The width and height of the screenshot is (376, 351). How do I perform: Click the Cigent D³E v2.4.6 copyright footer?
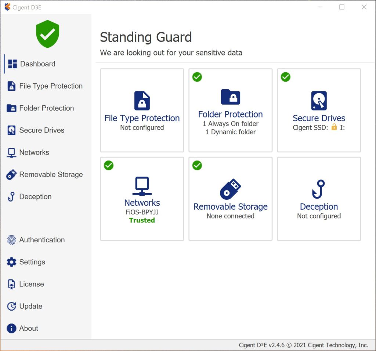coord(303,345)
